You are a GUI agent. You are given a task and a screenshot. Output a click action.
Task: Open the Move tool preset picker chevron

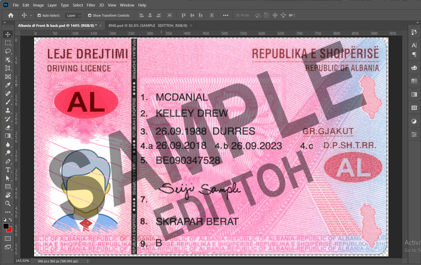(x=31, y=15)
